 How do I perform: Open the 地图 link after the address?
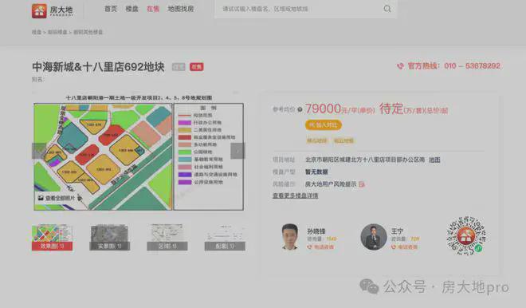click(434, 160)
